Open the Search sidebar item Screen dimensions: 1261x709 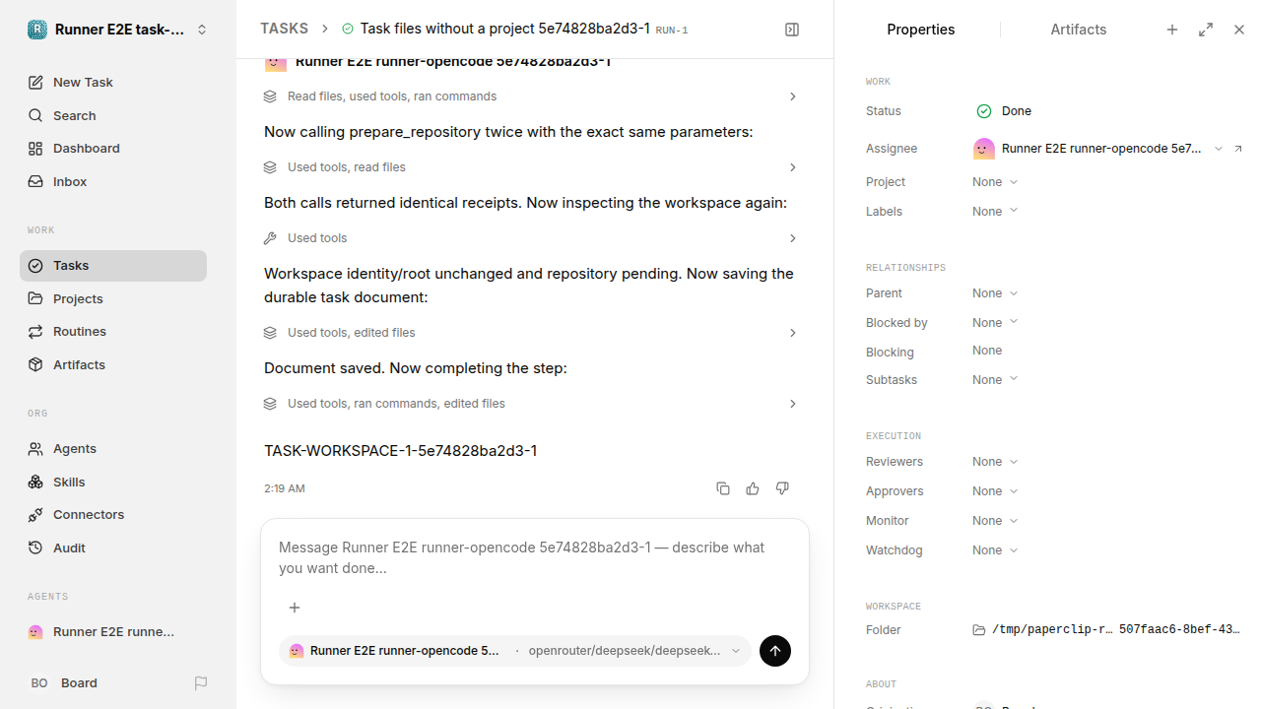113,115
